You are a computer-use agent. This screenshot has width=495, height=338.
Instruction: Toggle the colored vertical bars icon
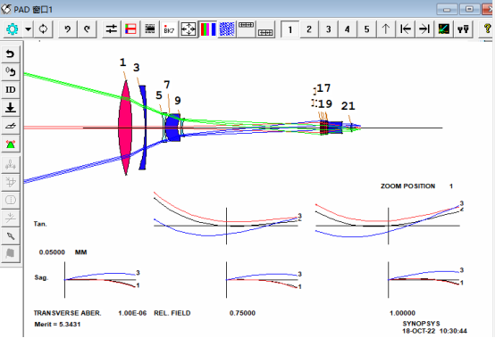(207, 29)
